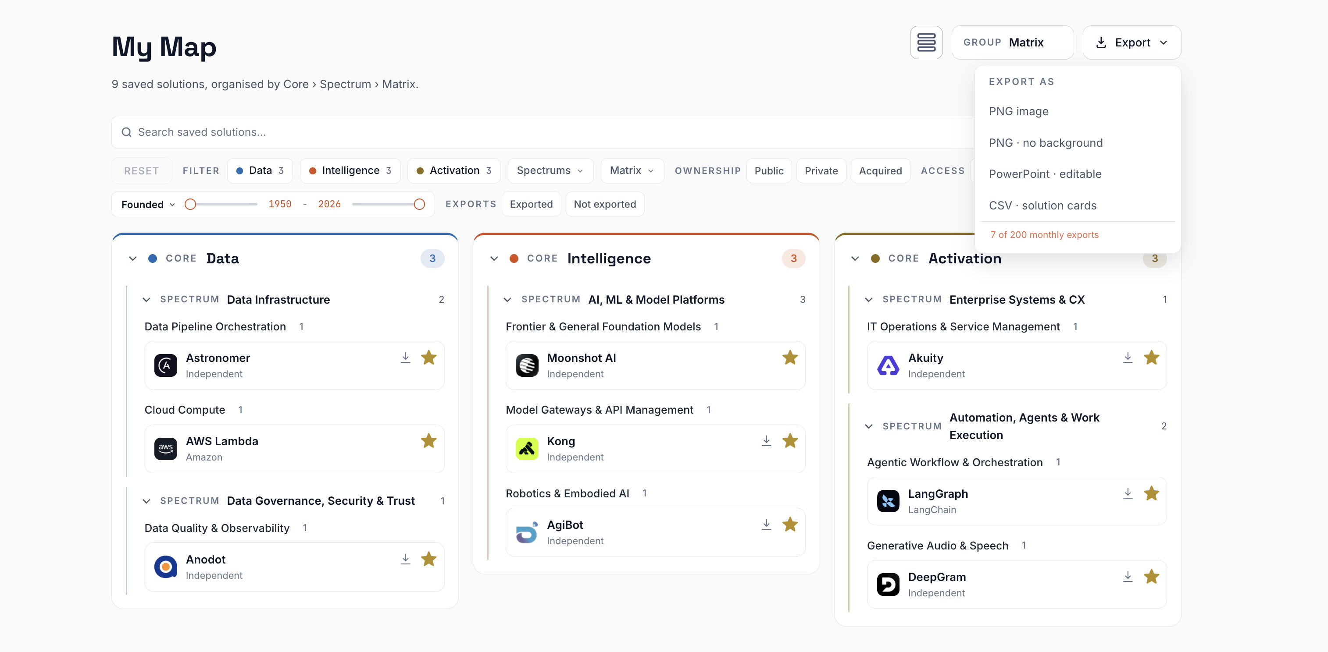Open the DeepGram logo

pyautogui.click(x=888, y=585)
